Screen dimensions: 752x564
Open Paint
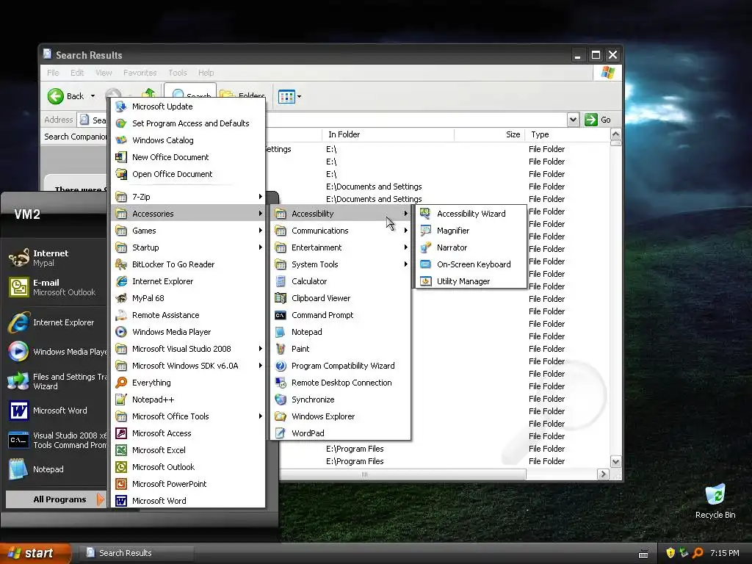pos(339,349)
